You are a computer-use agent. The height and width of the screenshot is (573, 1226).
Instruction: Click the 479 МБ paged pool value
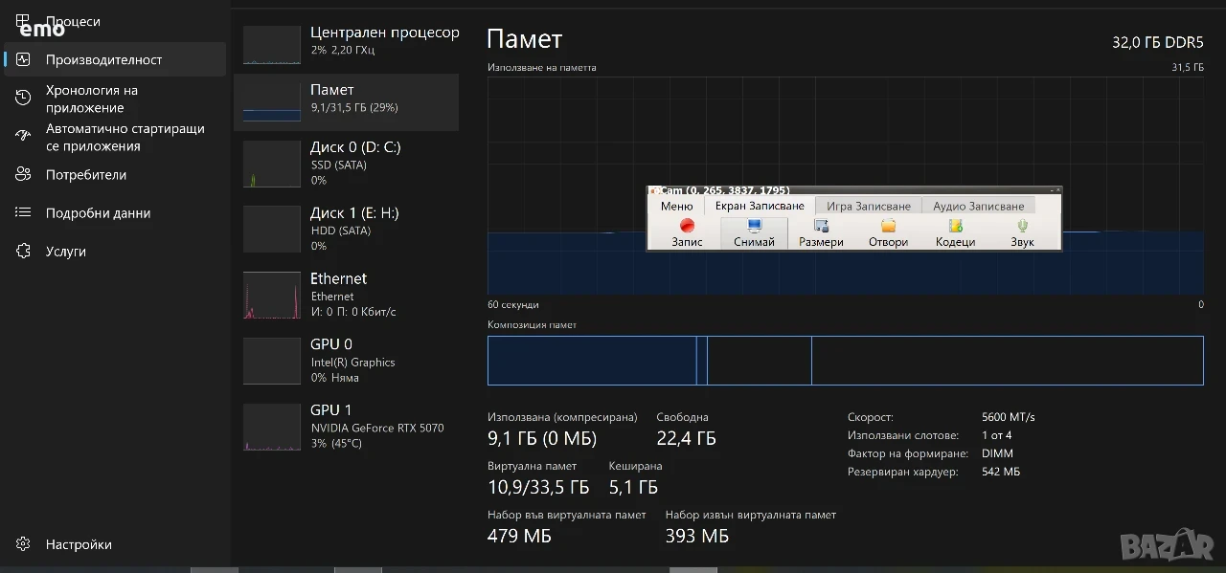click(x=519, y=536)
